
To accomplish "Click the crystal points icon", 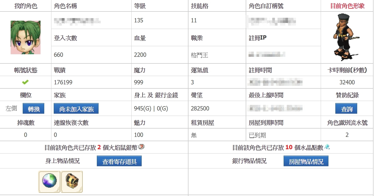I will click(x=327, y=147).
